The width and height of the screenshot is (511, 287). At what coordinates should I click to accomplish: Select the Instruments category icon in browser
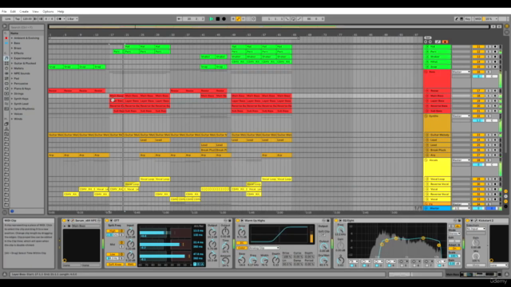coord(6,69)
